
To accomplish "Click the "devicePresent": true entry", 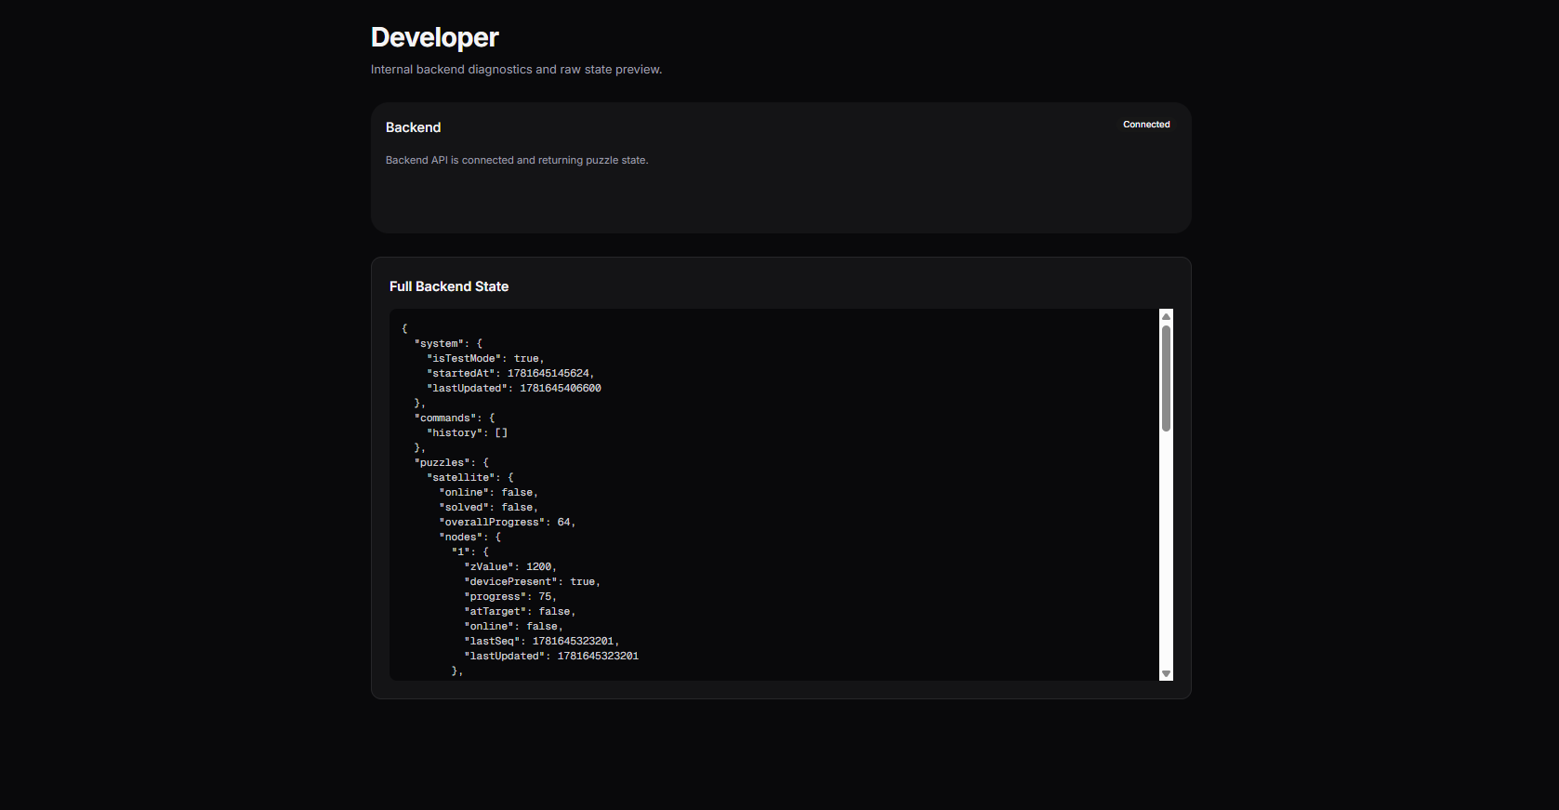I will (533, 581).
